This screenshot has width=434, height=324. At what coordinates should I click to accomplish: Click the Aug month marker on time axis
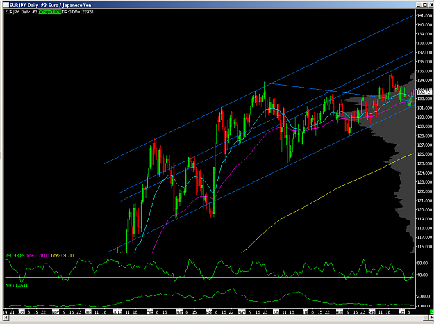[340, 312]
